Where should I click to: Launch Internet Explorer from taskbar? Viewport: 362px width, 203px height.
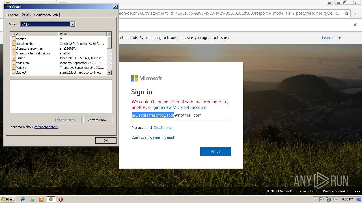point(23,199)
